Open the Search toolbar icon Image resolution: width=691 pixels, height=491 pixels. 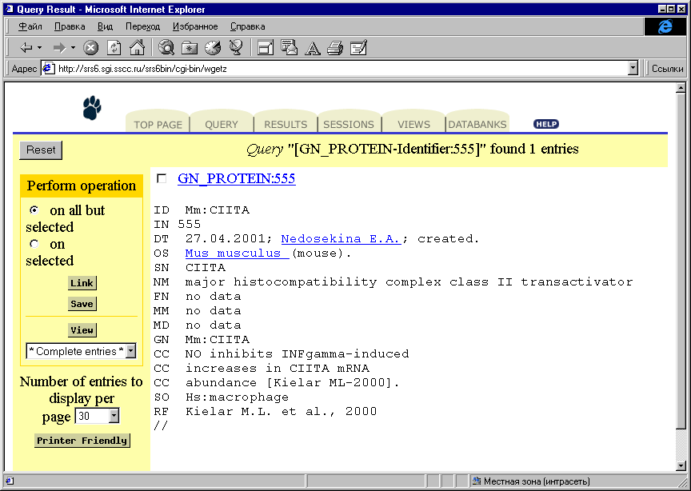166,48
